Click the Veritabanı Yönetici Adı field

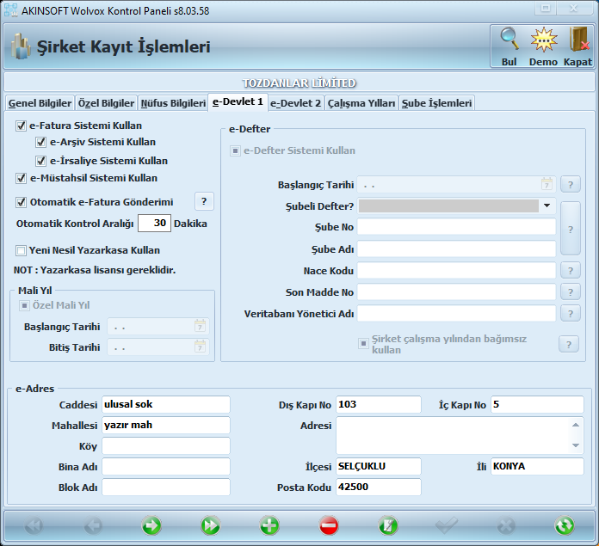(x=456, y=313)
